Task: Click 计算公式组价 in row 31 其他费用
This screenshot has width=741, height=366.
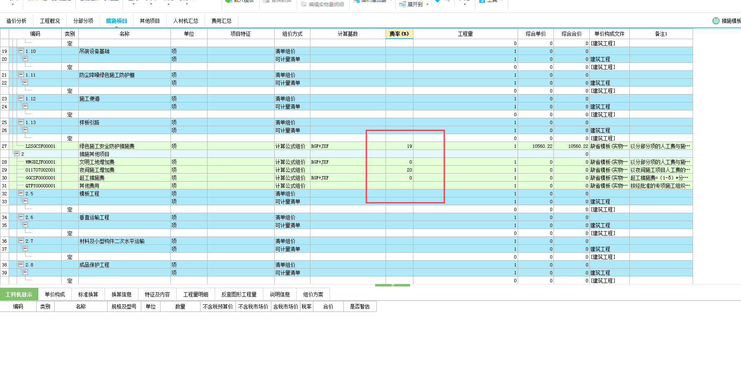Action: tap(292, 186)
